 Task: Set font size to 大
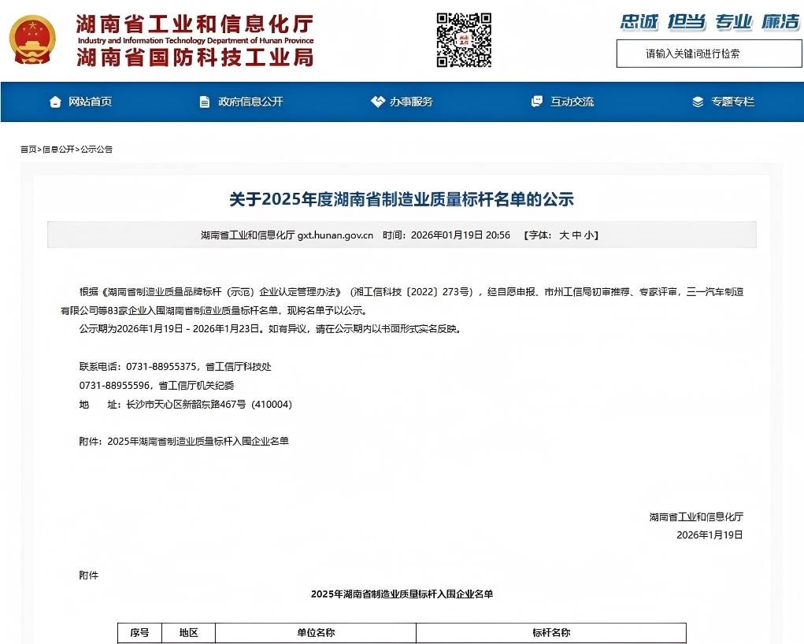(564, 235)
